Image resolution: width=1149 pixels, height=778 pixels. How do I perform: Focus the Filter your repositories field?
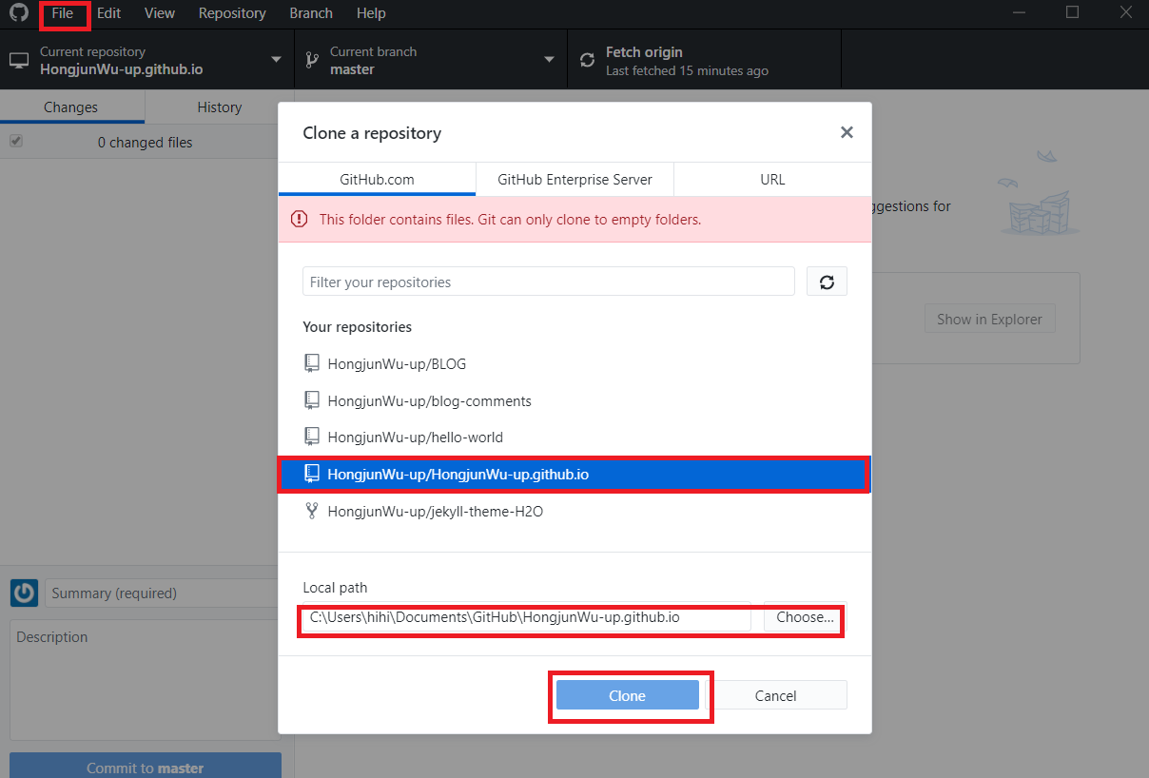point(549,282)
